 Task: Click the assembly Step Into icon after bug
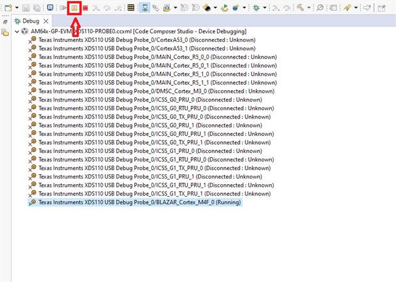pos(276,8)
